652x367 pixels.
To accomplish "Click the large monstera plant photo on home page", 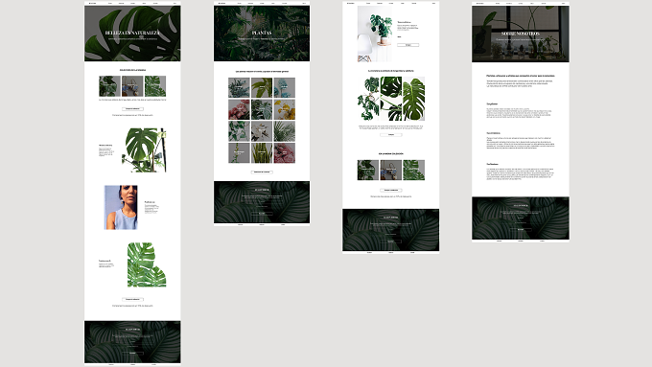I will 144,150.
